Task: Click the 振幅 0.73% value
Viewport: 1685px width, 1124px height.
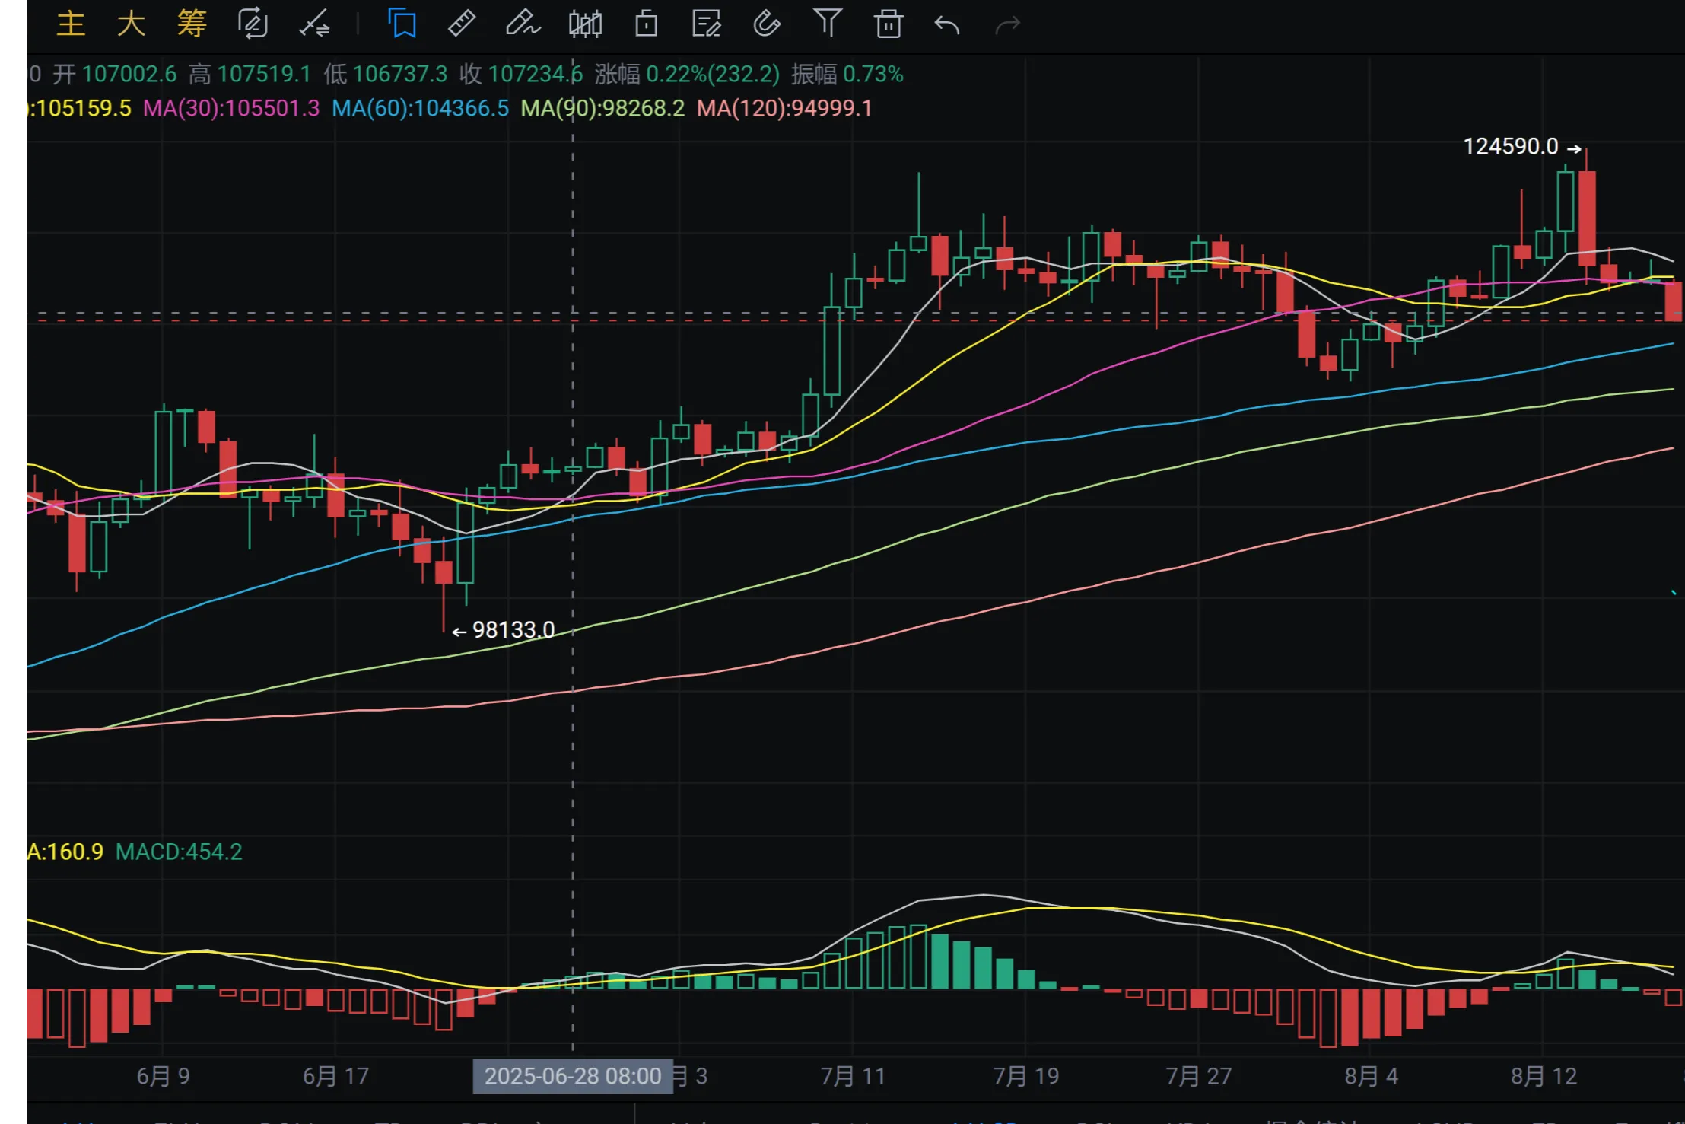Action: tap(873, 75)
